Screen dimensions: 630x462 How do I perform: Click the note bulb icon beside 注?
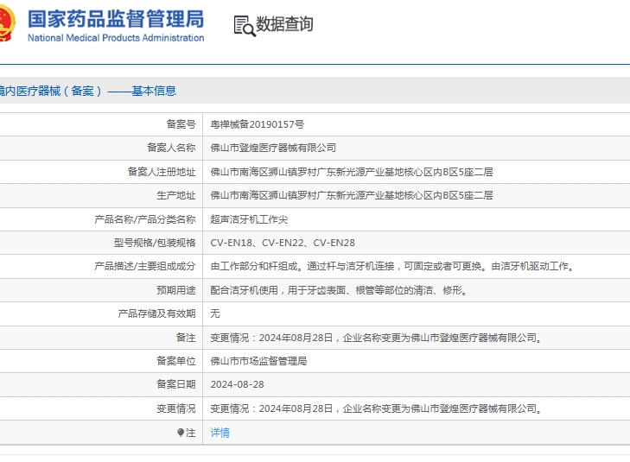click(181, 433)
